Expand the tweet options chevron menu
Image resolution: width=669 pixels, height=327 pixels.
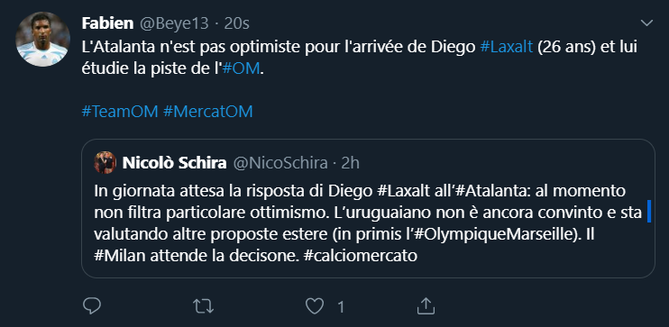(646, 23)
